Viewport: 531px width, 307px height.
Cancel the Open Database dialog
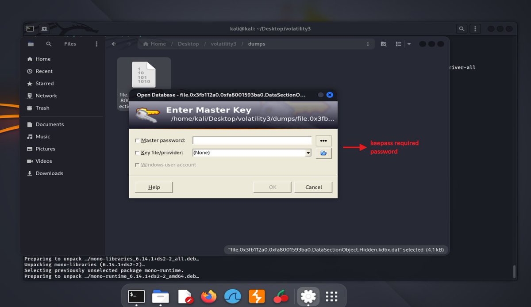(x=313, y=187)
